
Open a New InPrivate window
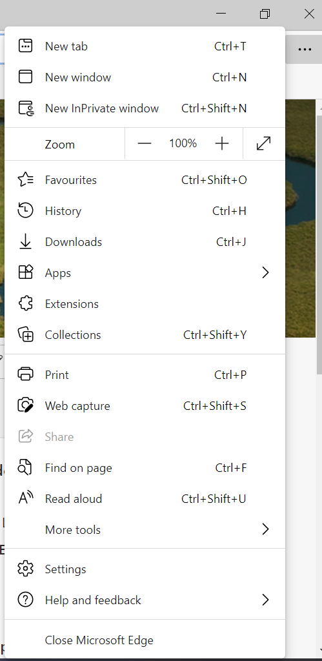tap(145, 108)
